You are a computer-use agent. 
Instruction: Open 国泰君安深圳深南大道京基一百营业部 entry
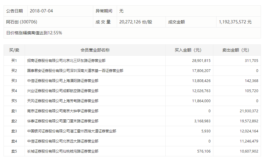75,71
